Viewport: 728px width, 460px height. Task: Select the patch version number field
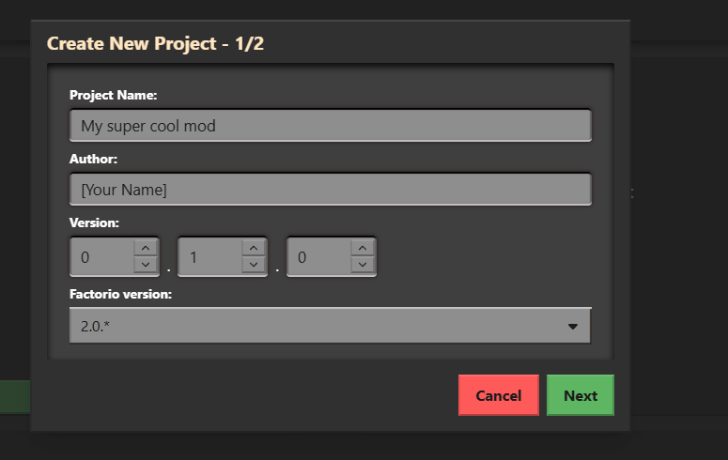[x=318, y=256]
